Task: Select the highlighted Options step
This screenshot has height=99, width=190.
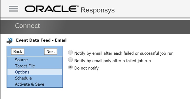Action: [x=35, y=72]
